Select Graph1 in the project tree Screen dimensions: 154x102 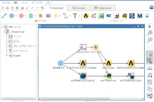pyautogui.click(x=17, y=56)
